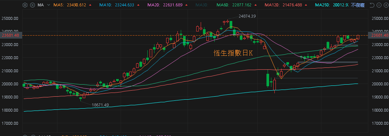This screenshot has height=136, width=389.
Task: Click the left axis 18000.00 label
Action: [10, 110]
